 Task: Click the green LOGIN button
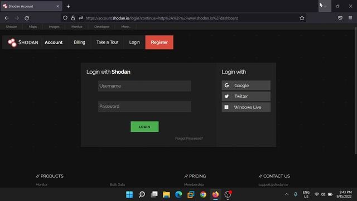click(x=144, y=127)
